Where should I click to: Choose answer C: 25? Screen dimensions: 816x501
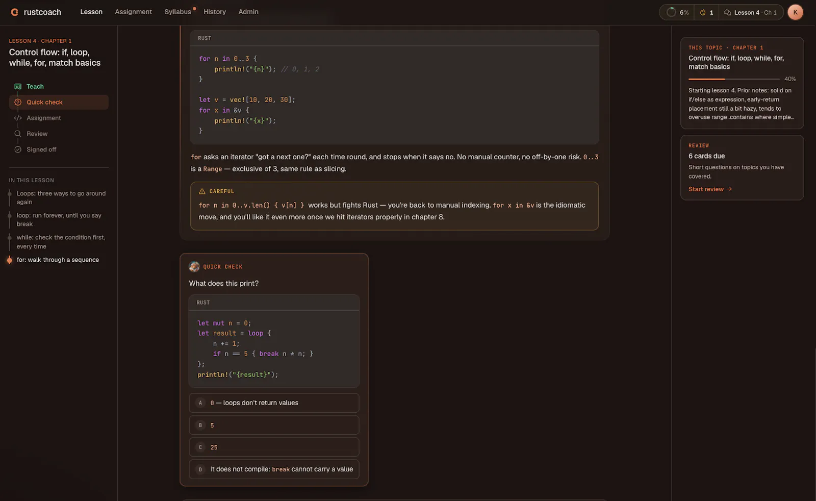(274, 447)
